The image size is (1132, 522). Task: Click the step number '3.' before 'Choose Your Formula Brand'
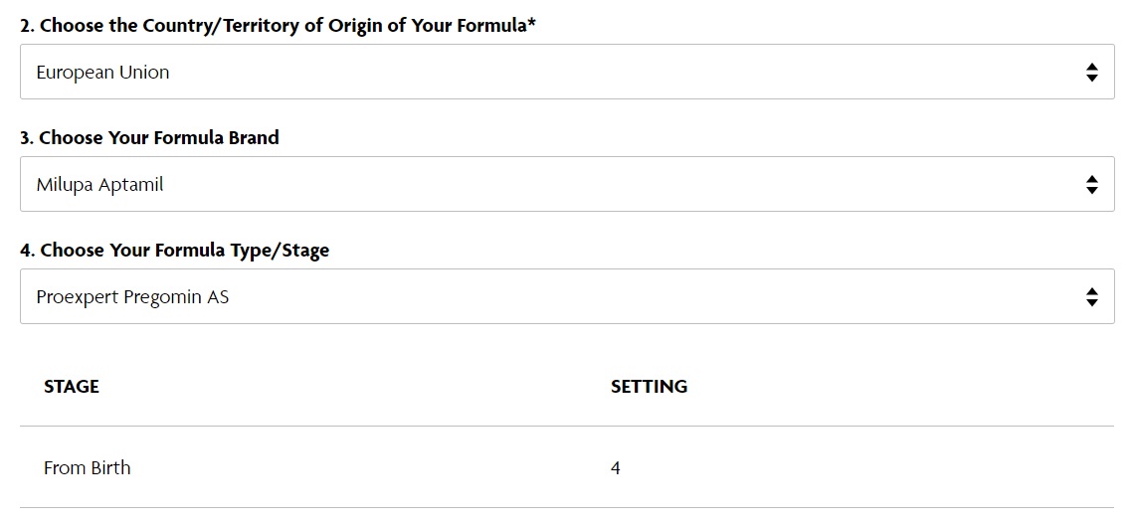pyautogui.click(x=28, y=138)
